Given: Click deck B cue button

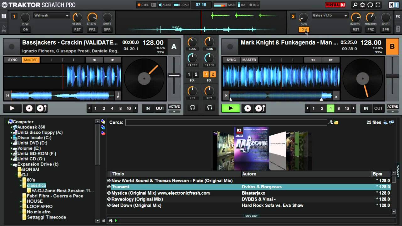Looking at the screenshot, I should point(248,108).
